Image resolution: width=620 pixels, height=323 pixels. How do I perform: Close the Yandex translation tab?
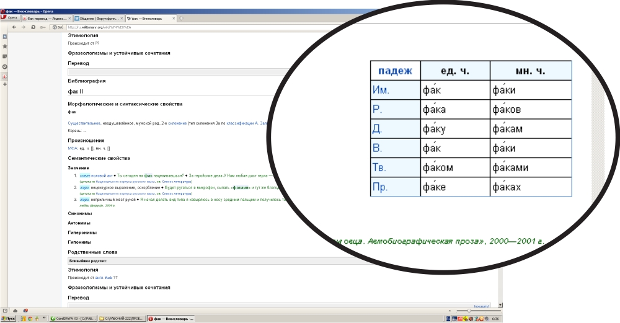point(69,19)
